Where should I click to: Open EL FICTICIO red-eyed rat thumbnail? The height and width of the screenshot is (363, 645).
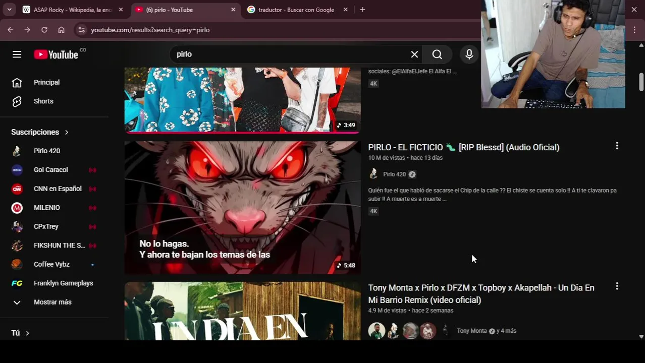[x=242, y=208]
